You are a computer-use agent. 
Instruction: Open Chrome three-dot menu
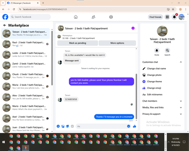tap(186, 9)
